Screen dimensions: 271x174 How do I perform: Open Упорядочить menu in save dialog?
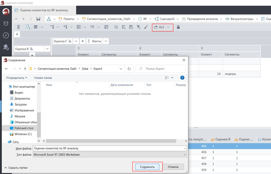coord(16,78)
